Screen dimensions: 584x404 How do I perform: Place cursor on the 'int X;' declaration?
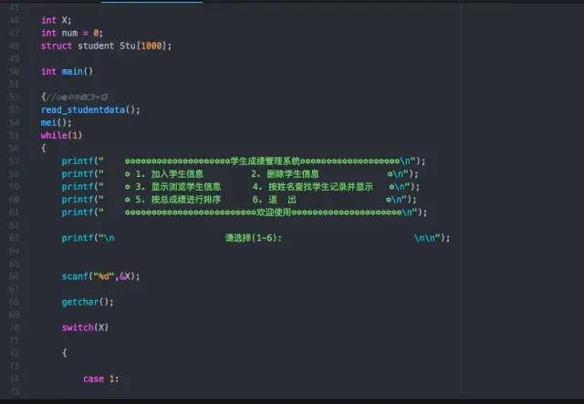pos(57,20)
